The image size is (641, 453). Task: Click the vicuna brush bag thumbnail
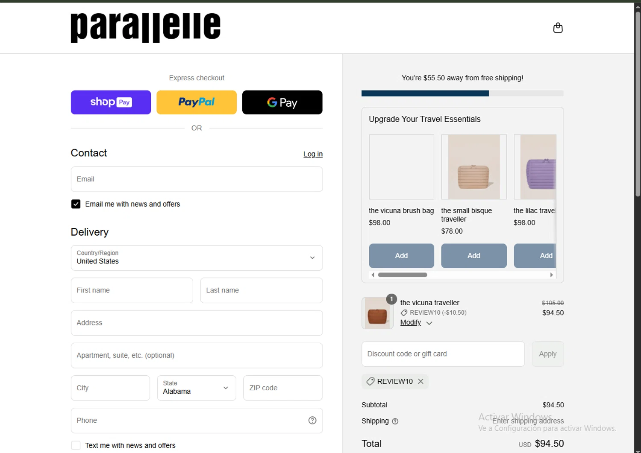click(401, 167)
